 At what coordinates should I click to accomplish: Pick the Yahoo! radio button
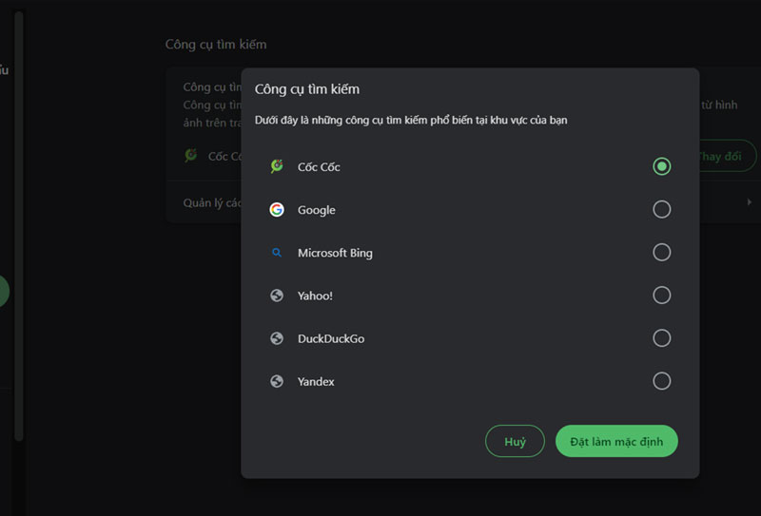click(x=662, y=295)
